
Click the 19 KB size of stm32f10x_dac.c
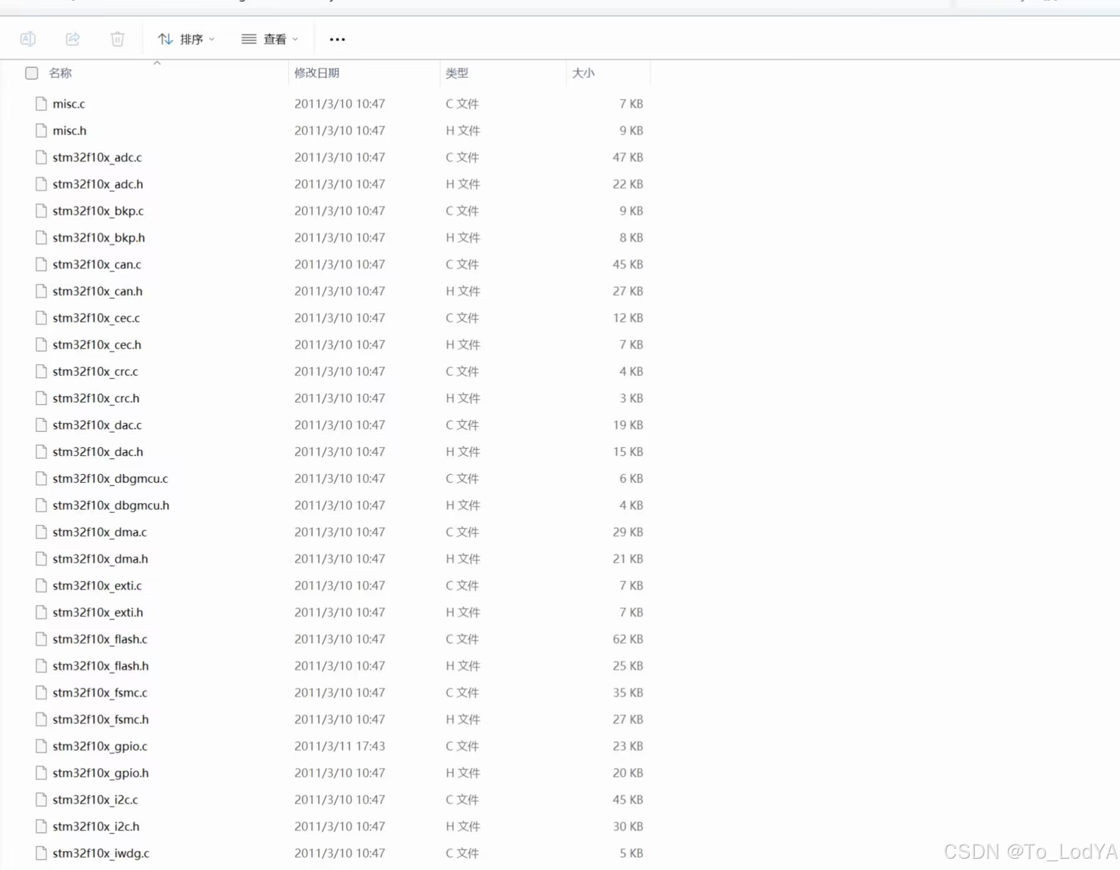pos(627,424)
